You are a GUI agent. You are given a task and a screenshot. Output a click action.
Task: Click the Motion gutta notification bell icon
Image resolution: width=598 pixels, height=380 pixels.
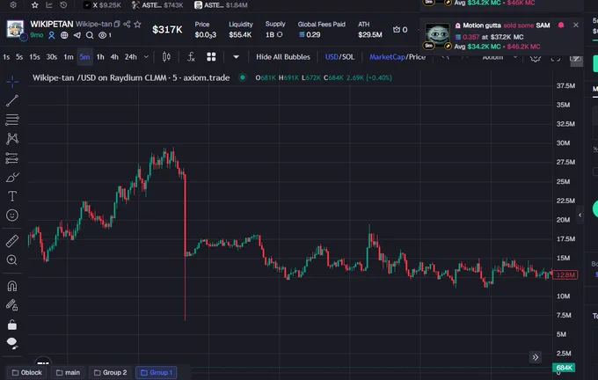561,26
